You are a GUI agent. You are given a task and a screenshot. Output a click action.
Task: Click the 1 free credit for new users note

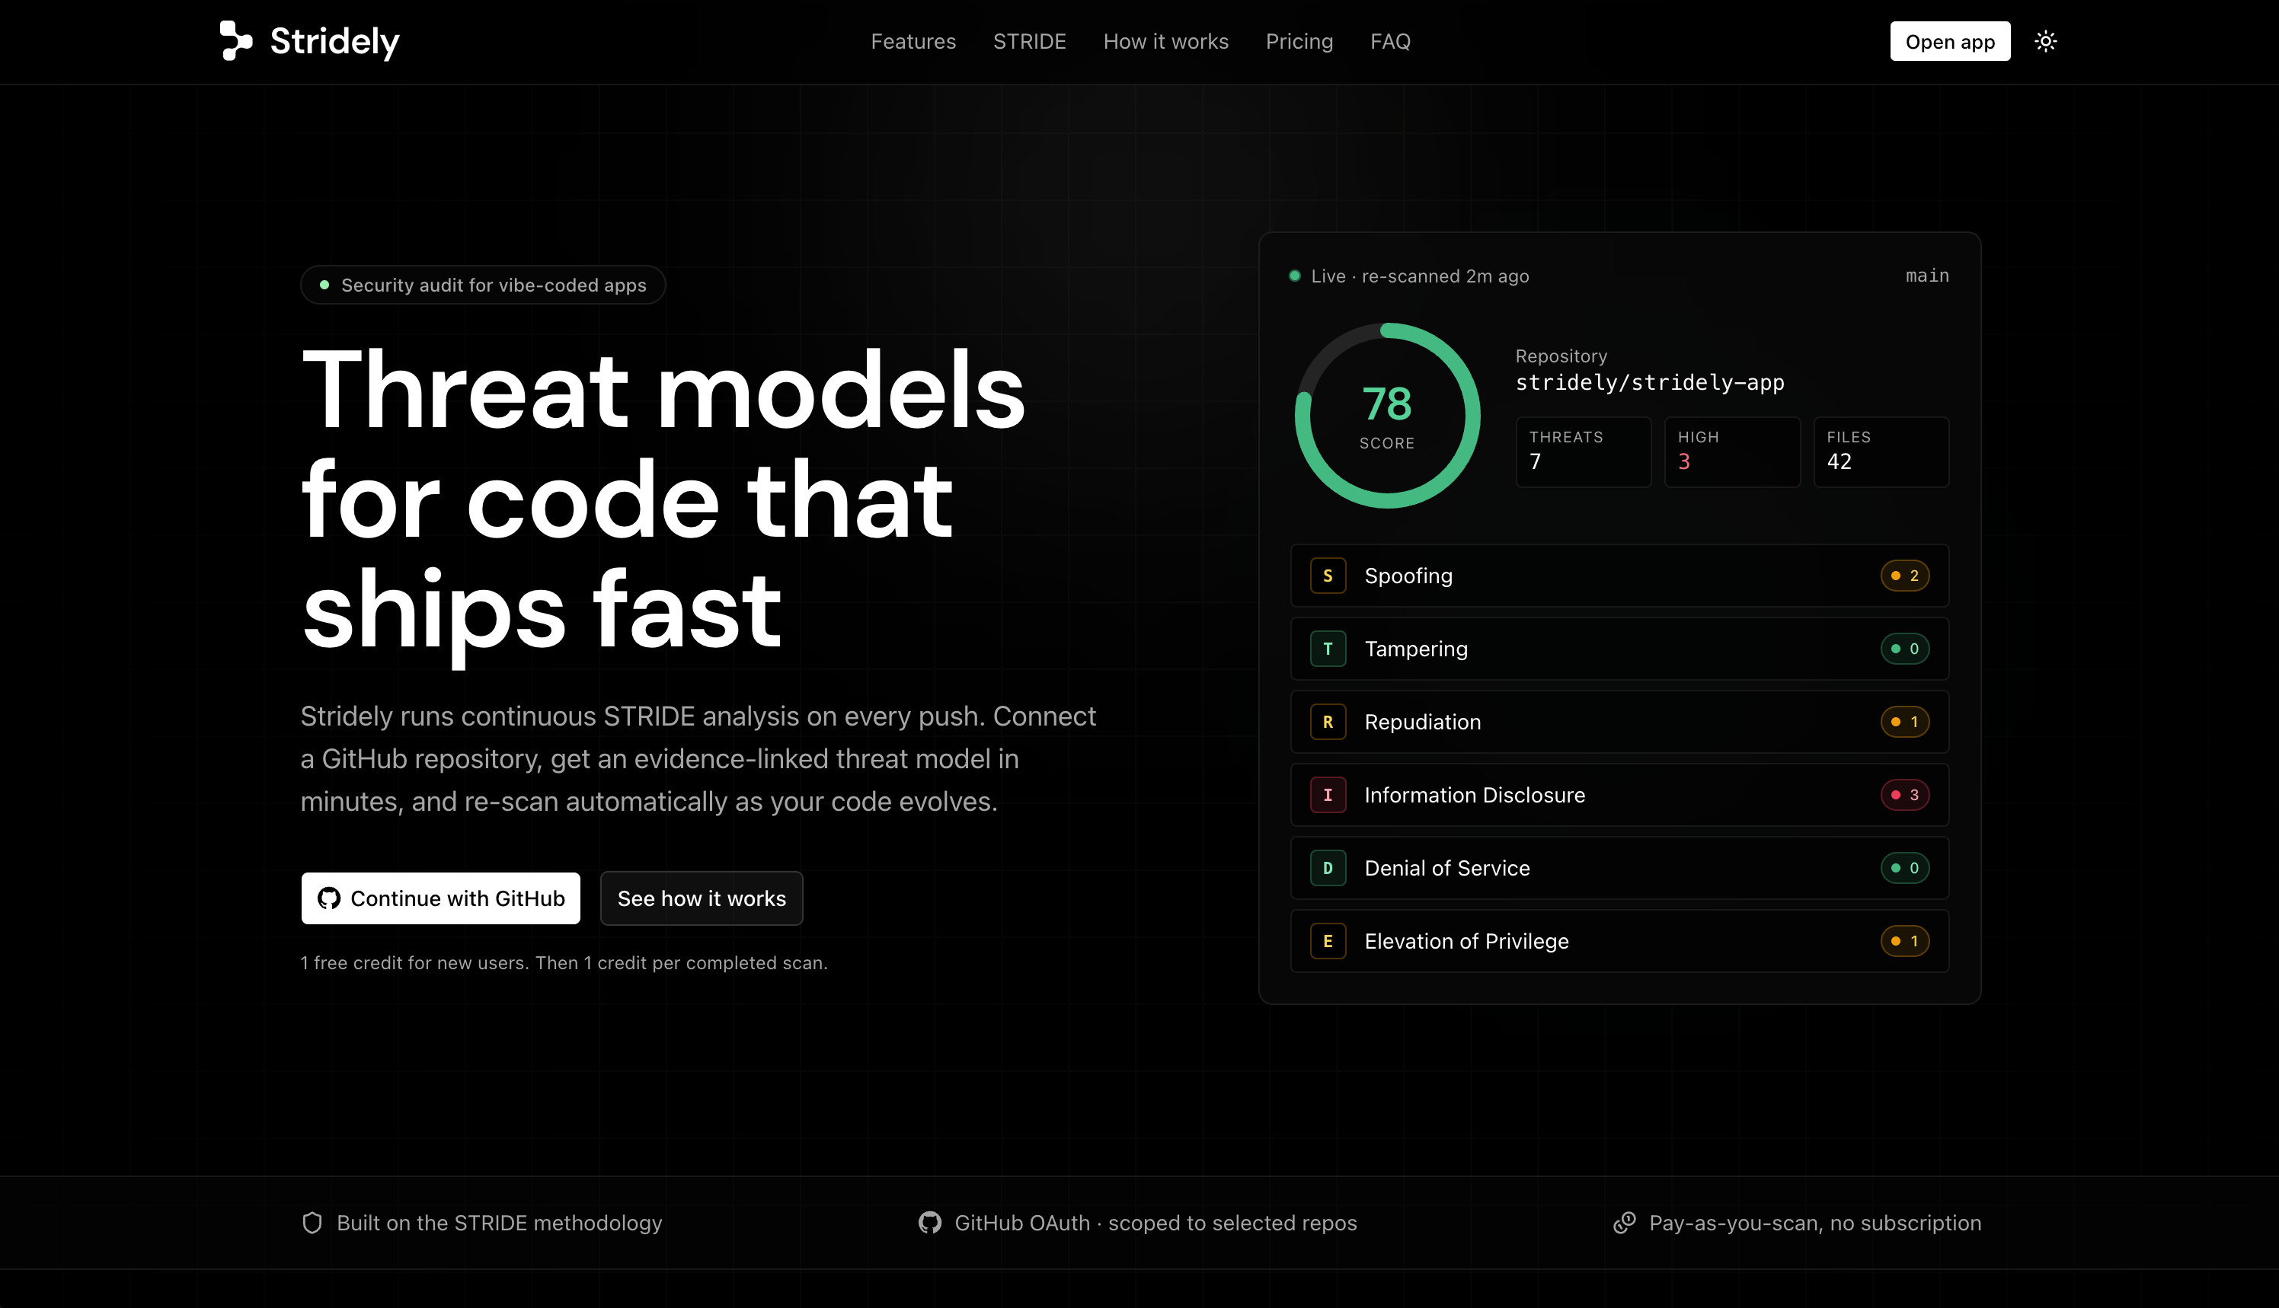click(x=564, y=963)
